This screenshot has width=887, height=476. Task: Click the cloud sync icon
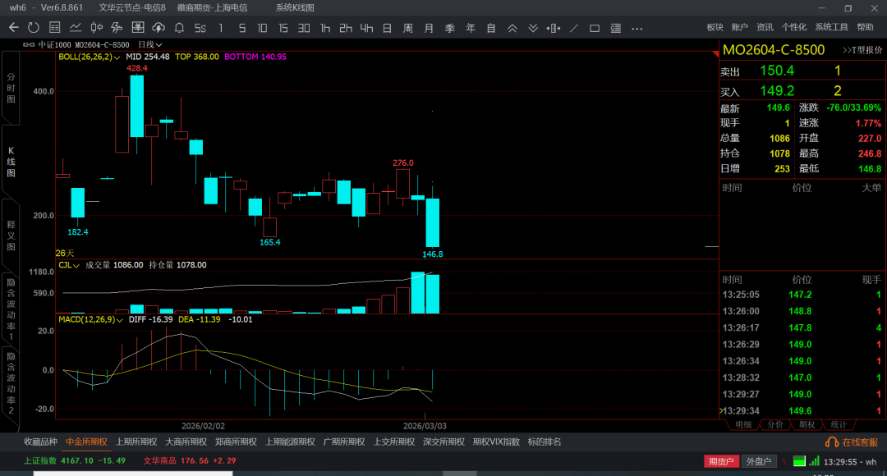159,28
